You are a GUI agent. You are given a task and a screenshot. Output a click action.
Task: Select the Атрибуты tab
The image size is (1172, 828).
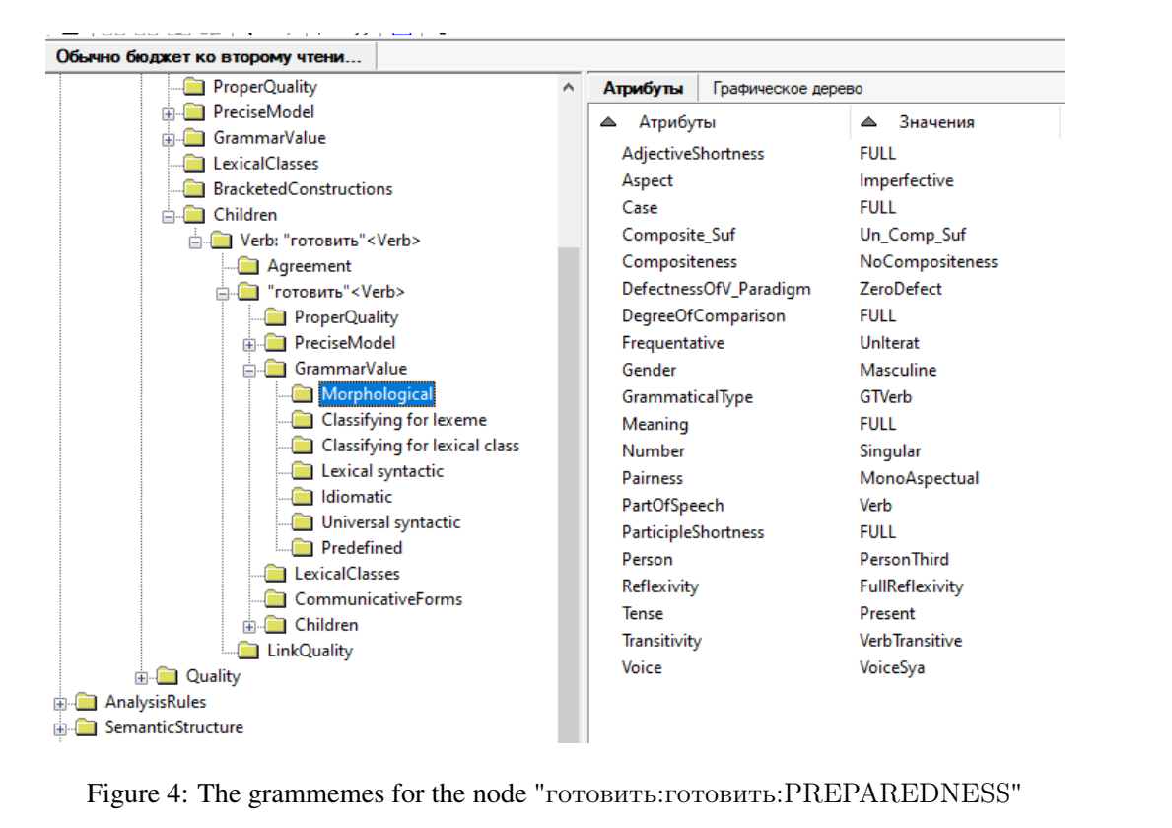pyautogui.click(x=643, y=88)
